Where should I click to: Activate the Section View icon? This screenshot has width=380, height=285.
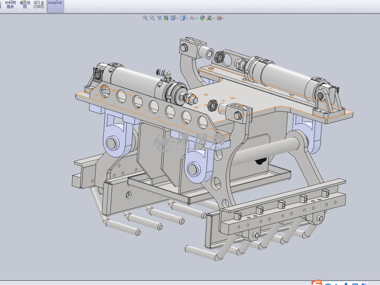166,18
